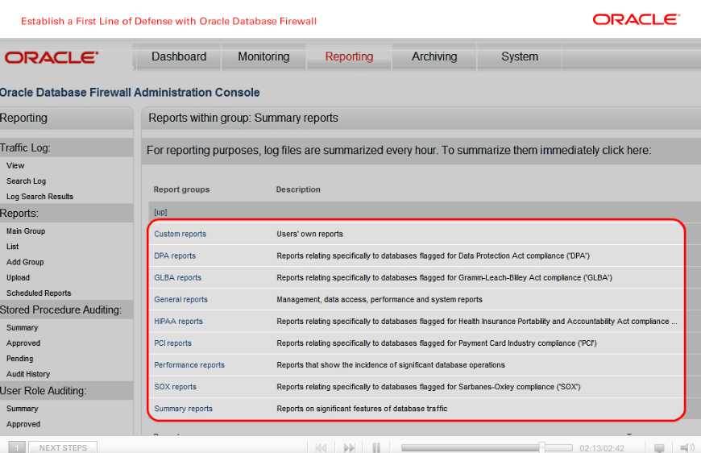This screenshot has width=701, height=453.
Task: Open the Dashboard tab
Action: tap(179, 56)
